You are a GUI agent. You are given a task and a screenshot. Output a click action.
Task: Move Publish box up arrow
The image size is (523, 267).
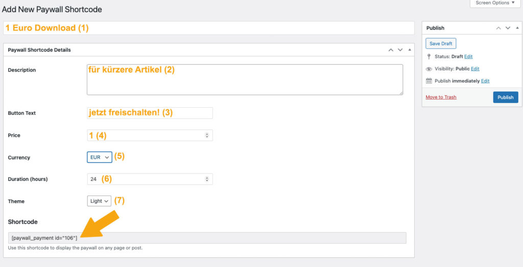499,28
